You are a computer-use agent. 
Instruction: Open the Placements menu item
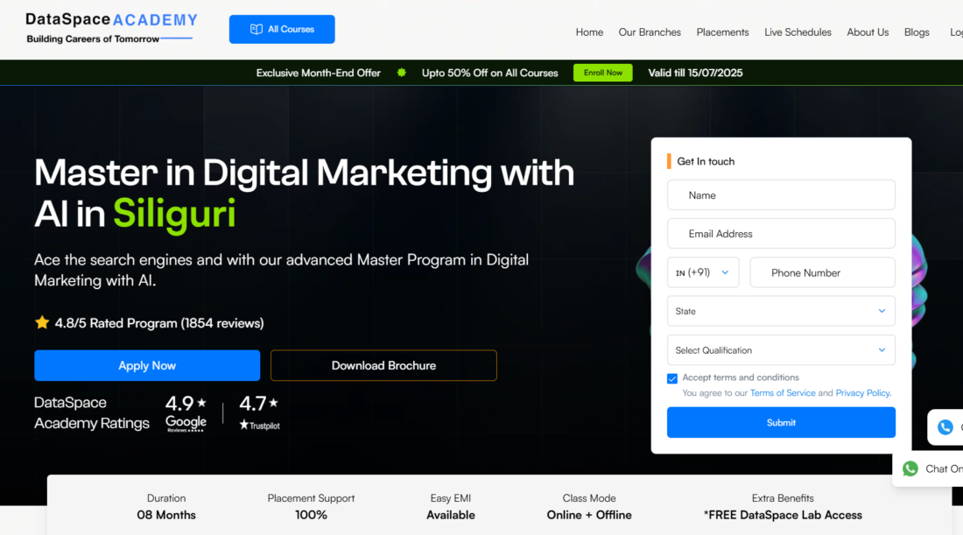point(722,32)
